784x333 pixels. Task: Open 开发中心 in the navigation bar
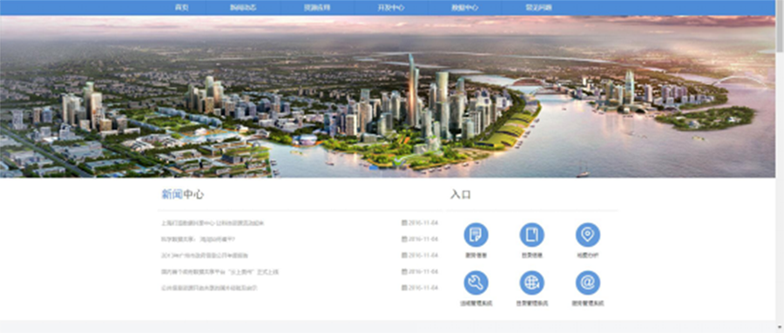coord(391,8)
